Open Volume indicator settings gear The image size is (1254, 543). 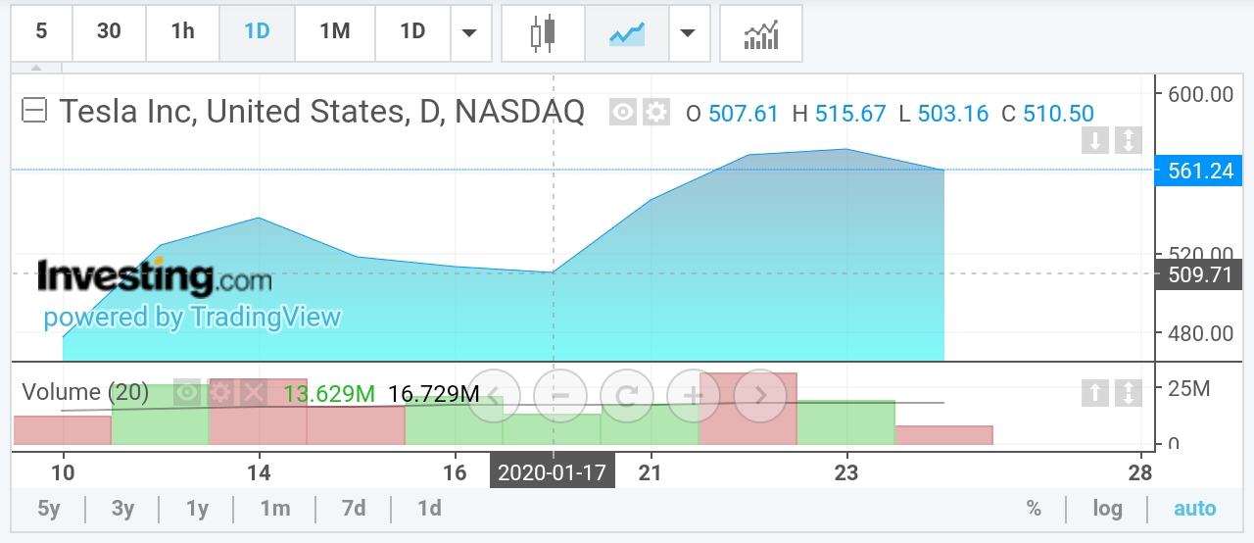click(x=220, y=393)
